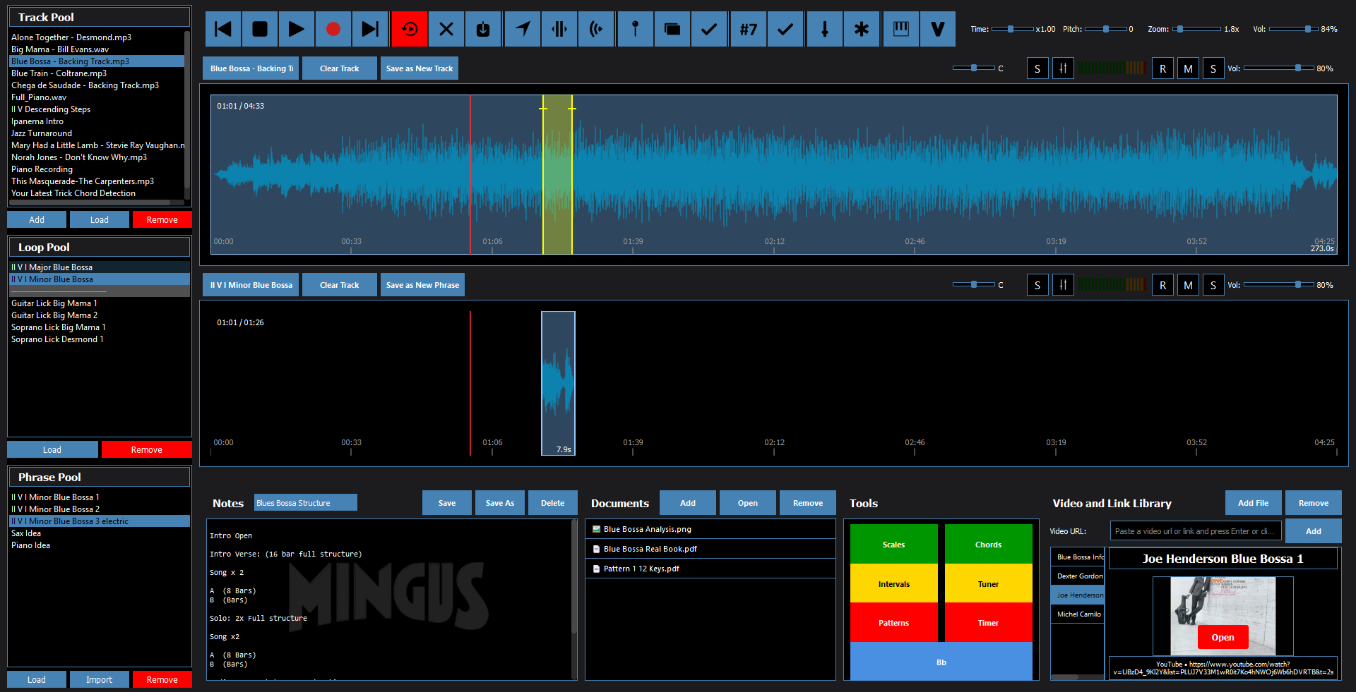Hit the red Record circle icon
The image size is (1356, 692).
click(333, 29)
